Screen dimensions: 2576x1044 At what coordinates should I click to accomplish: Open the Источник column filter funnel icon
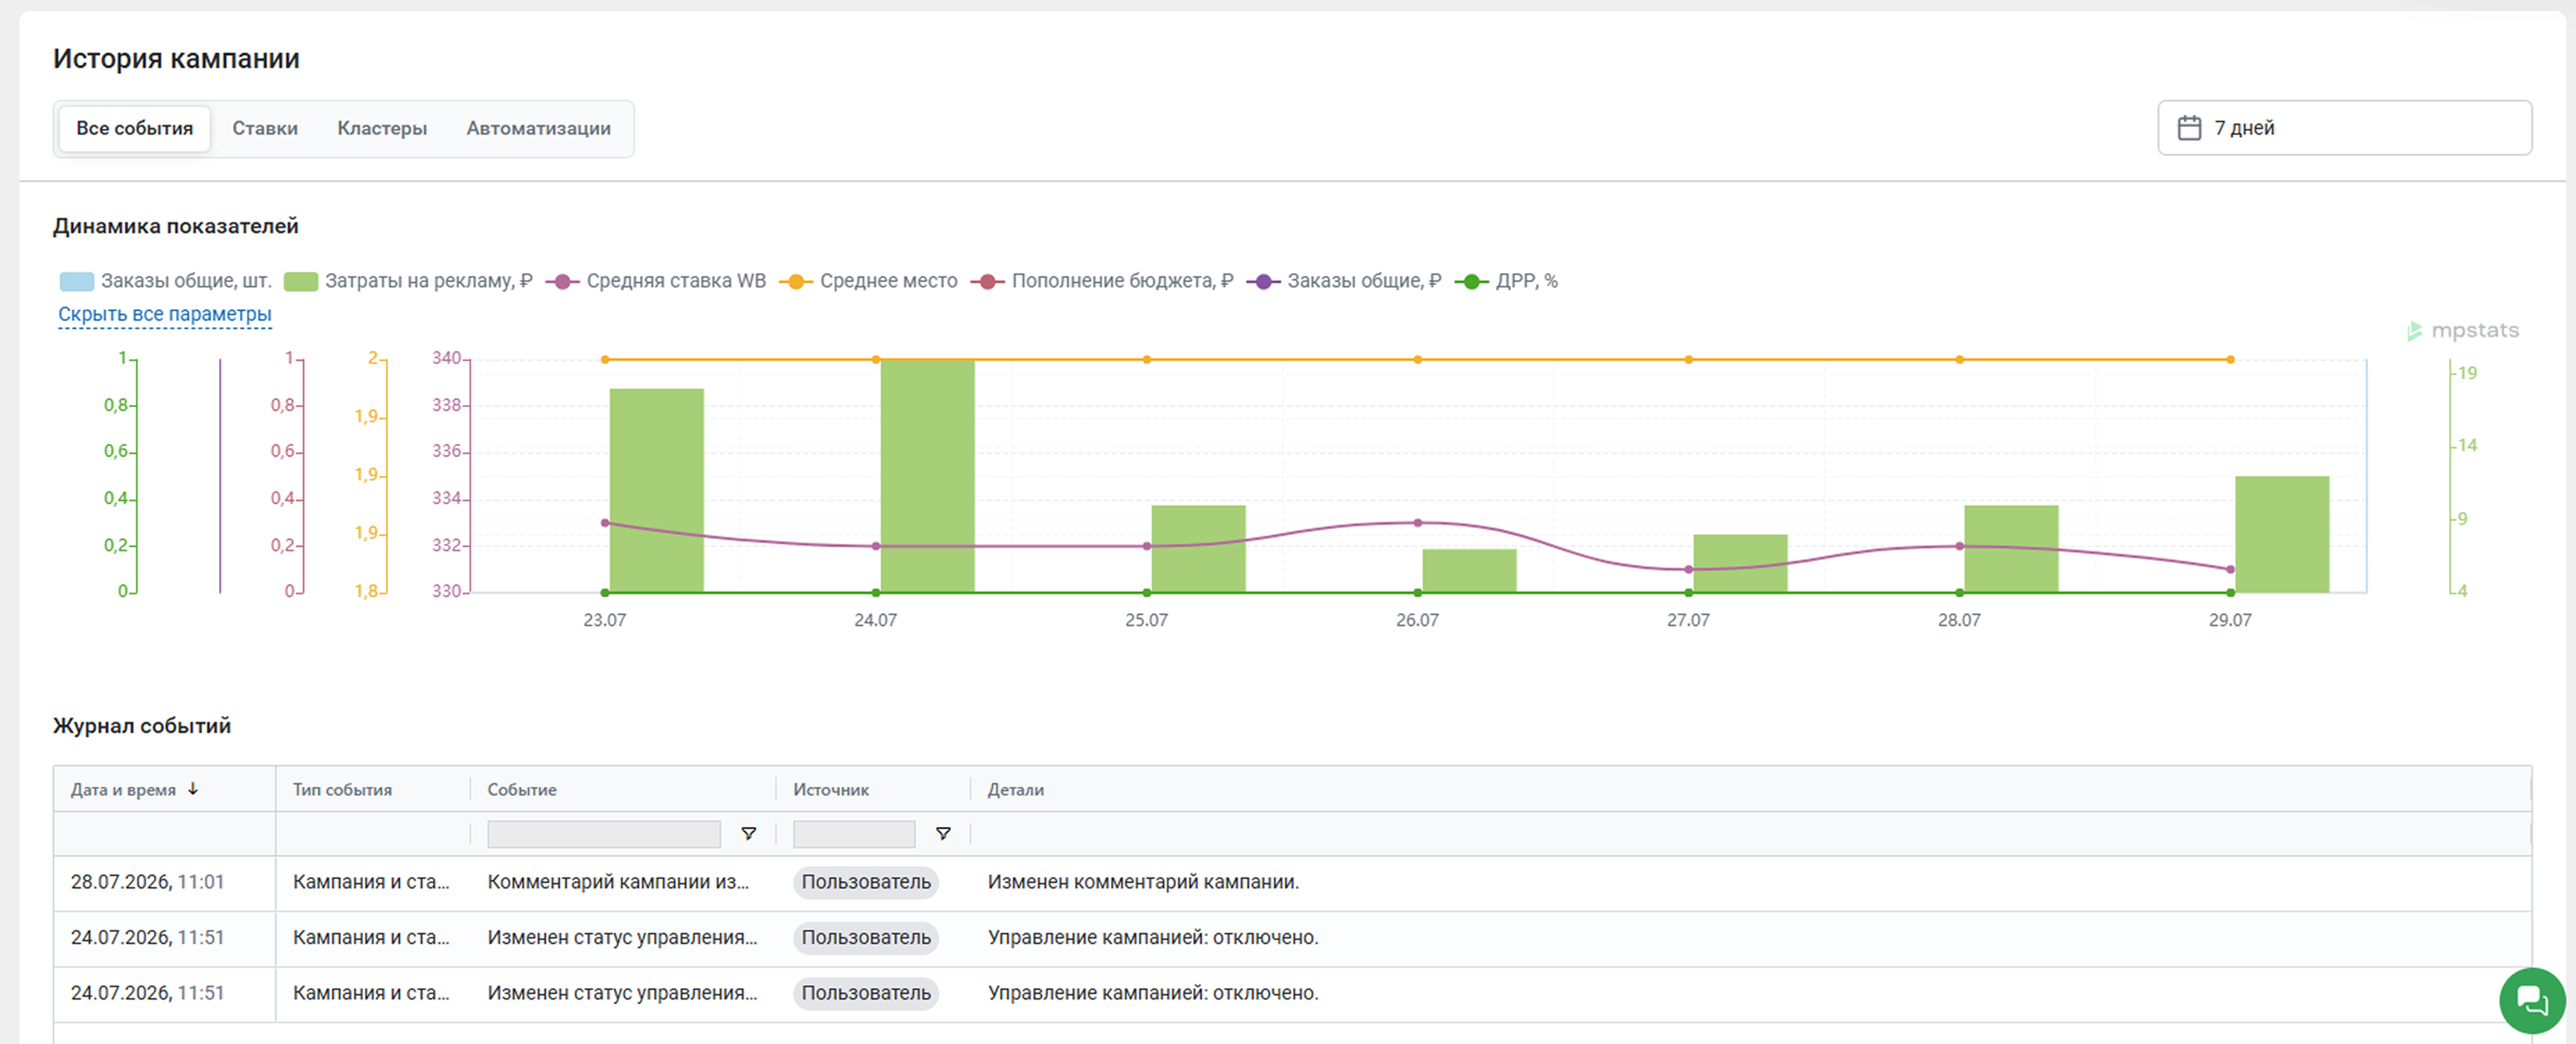pos(942,833)
